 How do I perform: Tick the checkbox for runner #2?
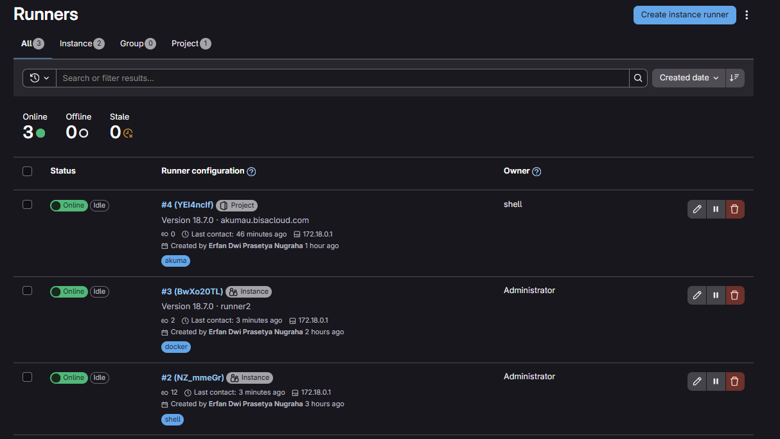(27, 377)
